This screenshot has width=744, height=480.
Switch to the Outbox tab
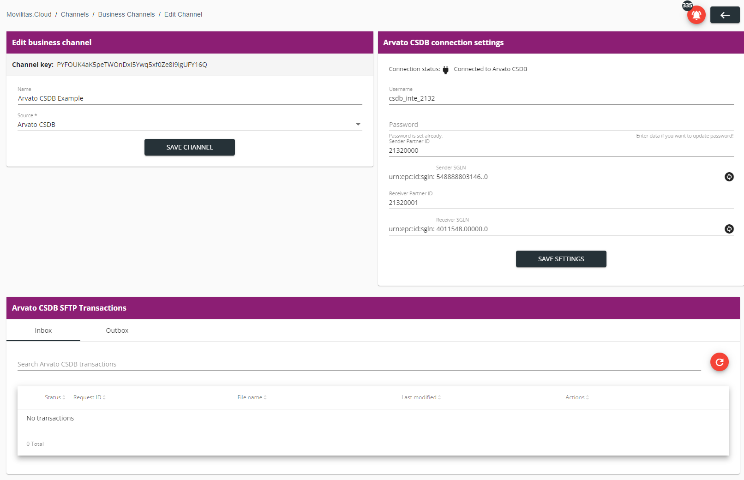(117, 330)
